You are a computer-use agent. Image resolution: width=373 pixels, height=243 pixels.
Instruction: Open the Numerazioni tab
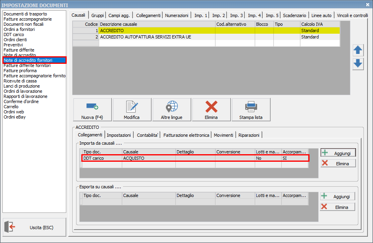click(177, 15)
